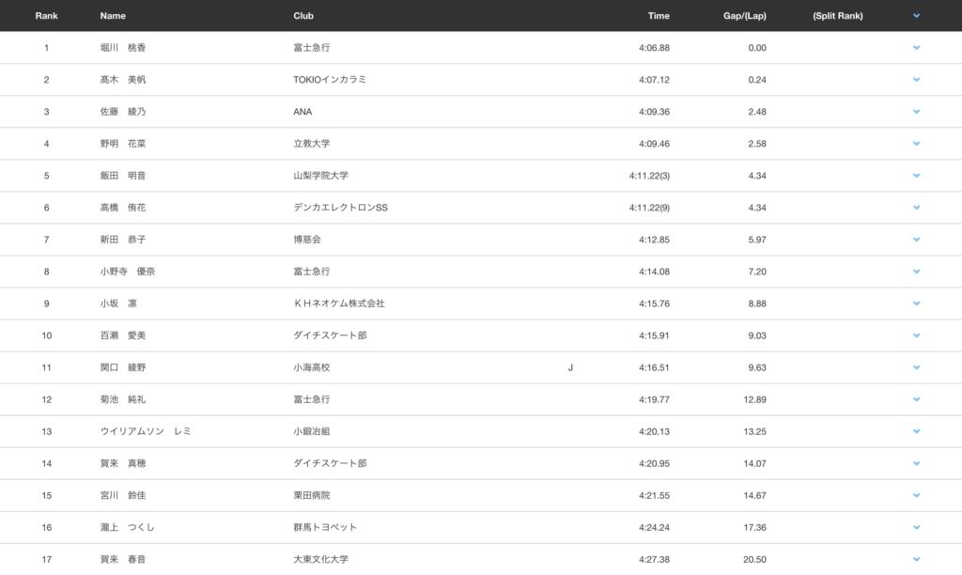Show lap splits for 飯田 明音
Image resolution: width=962 pixels, height=575 pixels.
916,176
